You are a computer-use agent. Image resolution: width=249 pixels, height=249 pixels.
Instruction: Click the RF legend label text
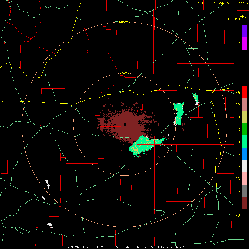coord(237,31)
